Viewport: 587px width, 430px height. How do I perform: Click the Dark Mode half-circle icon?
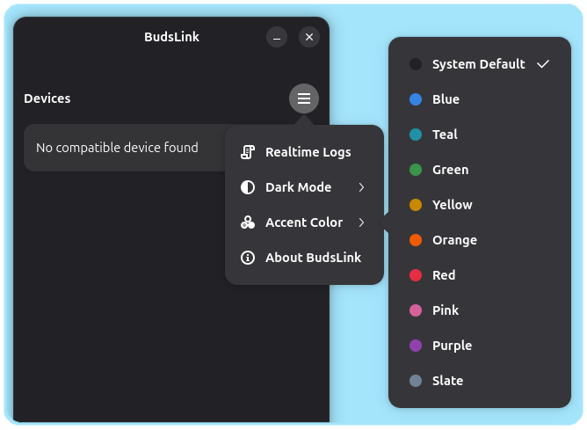248,187
